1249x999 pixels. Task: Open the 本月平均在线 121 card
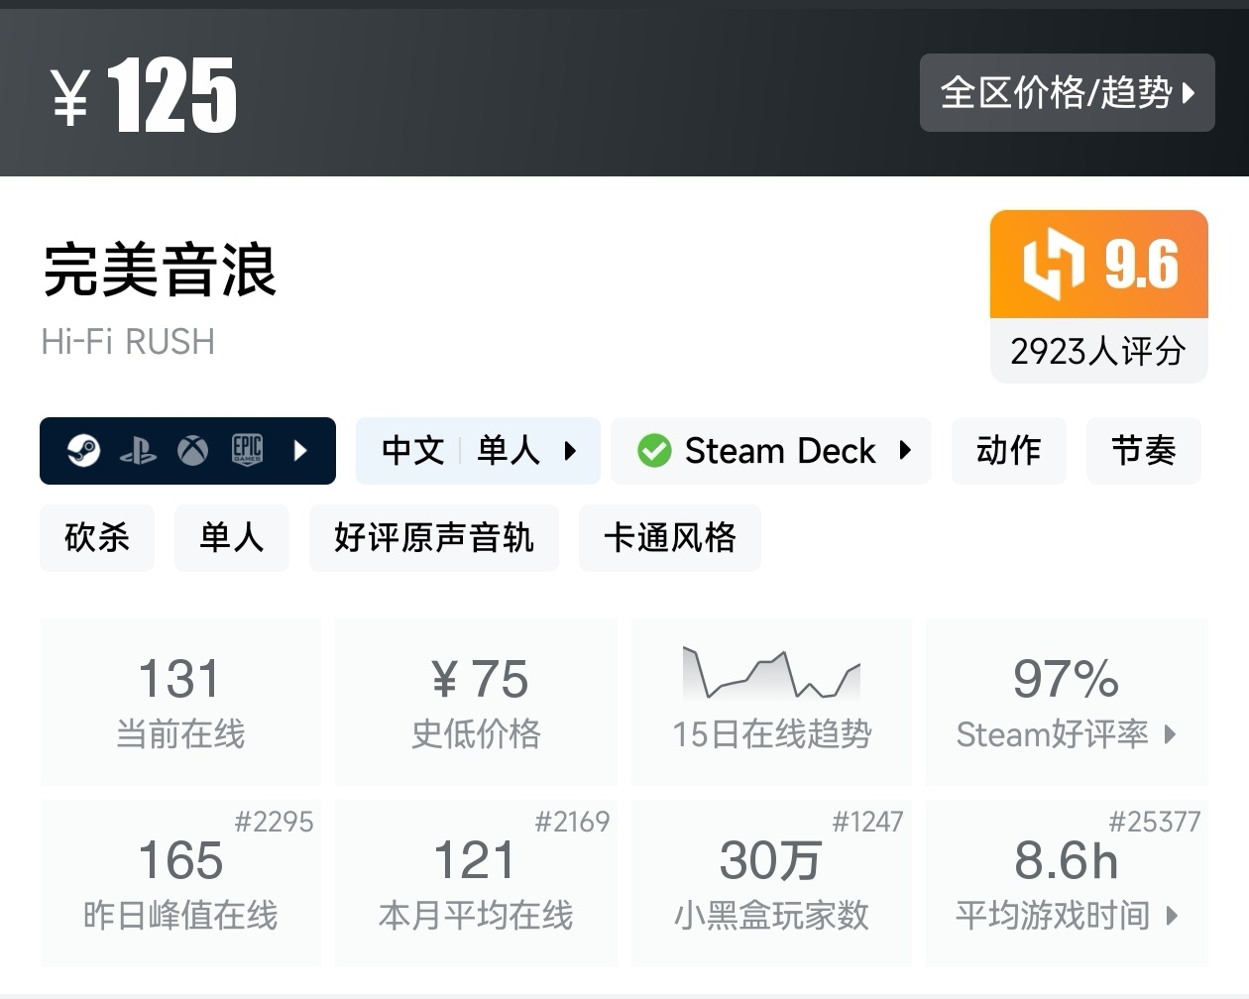click(476, 883)
